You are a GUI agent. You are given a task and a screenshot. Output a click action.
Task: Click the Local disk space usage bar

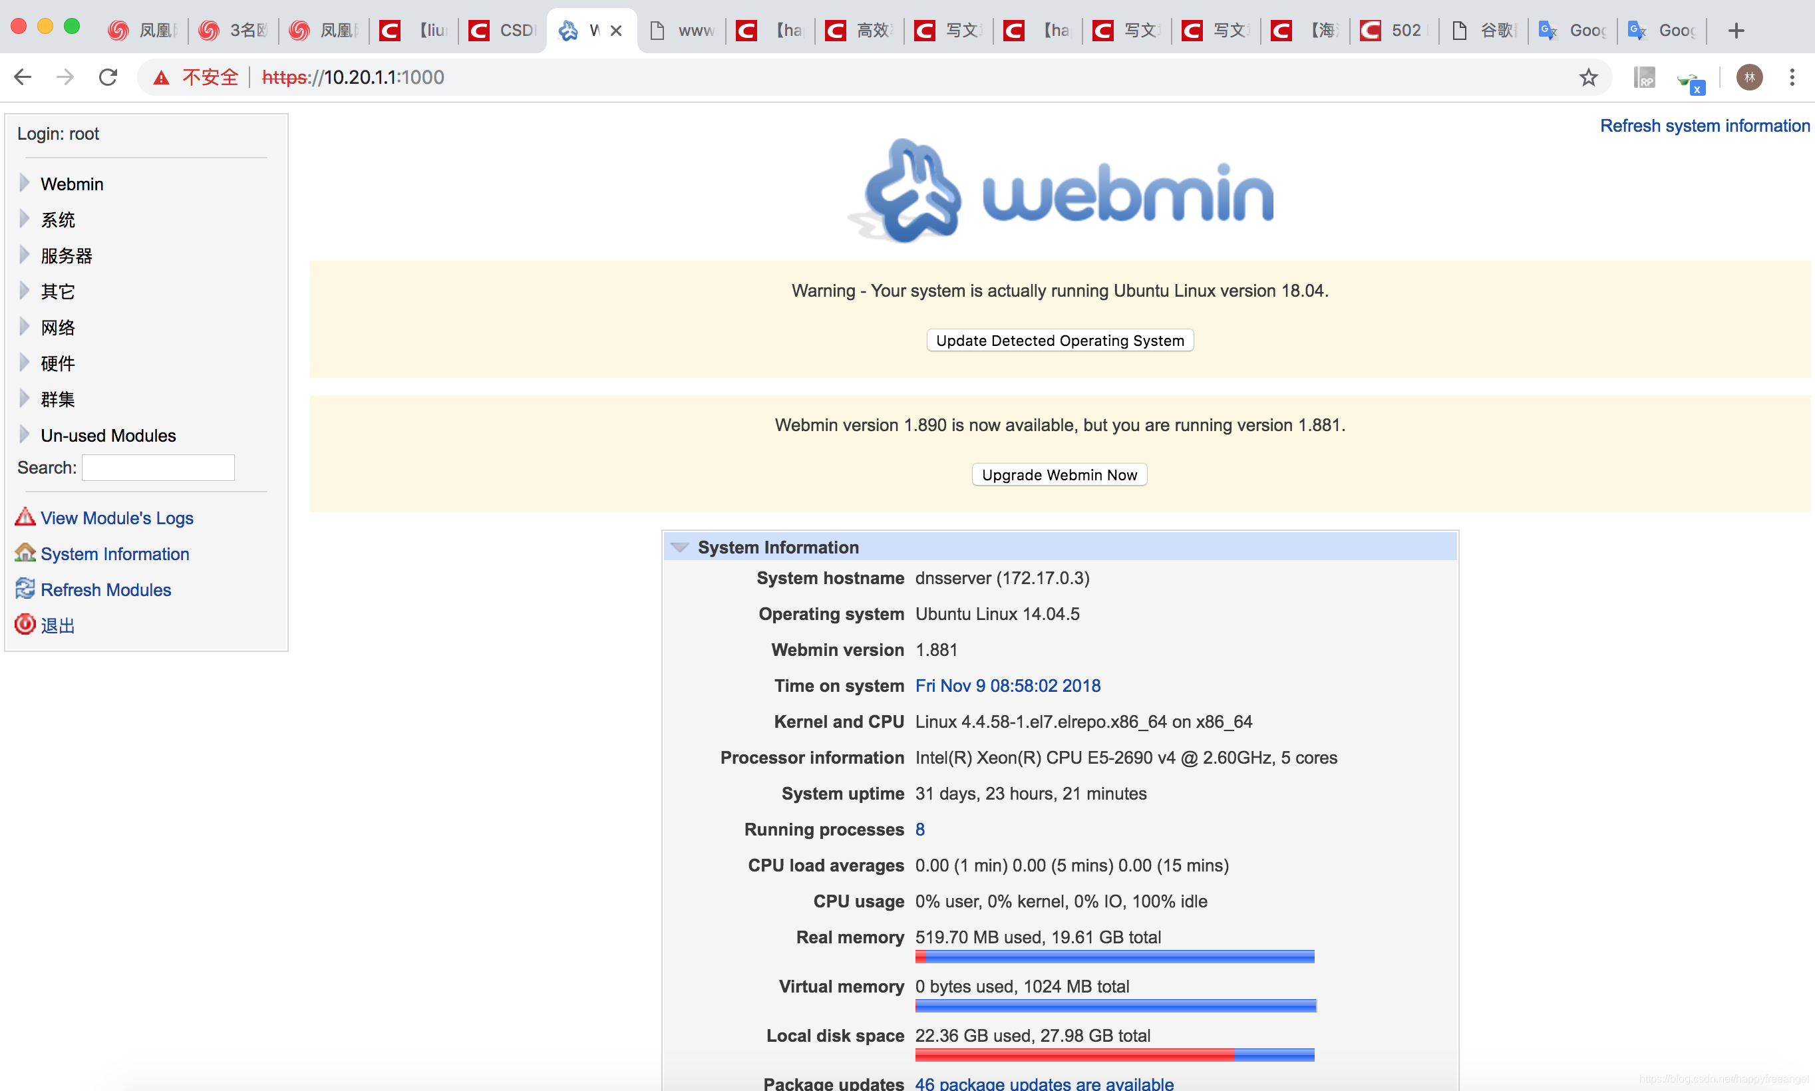(x=1114, y=1055)
